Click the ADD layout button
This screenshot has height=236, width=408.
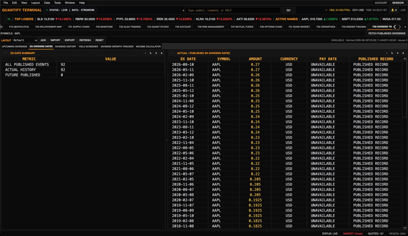43,40
